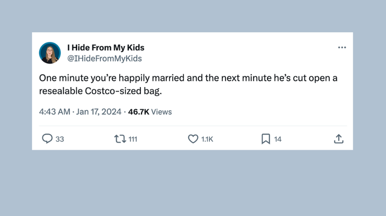Click the bookmark count 14

pos(278,140)
